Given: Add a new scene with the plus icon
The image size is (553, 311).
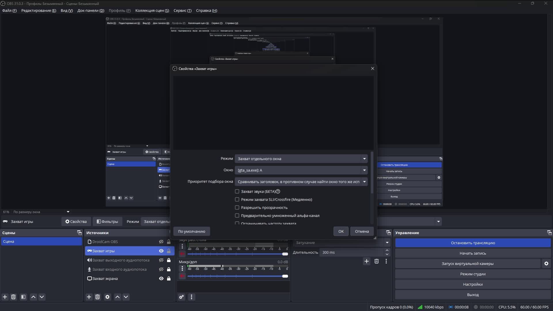Looking at the screenshot, I should (5, 297).
